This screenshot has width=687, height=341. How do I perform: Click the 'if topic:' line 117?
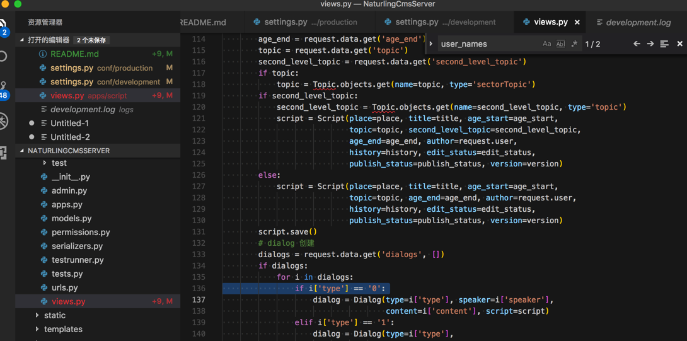coord(279,72)
